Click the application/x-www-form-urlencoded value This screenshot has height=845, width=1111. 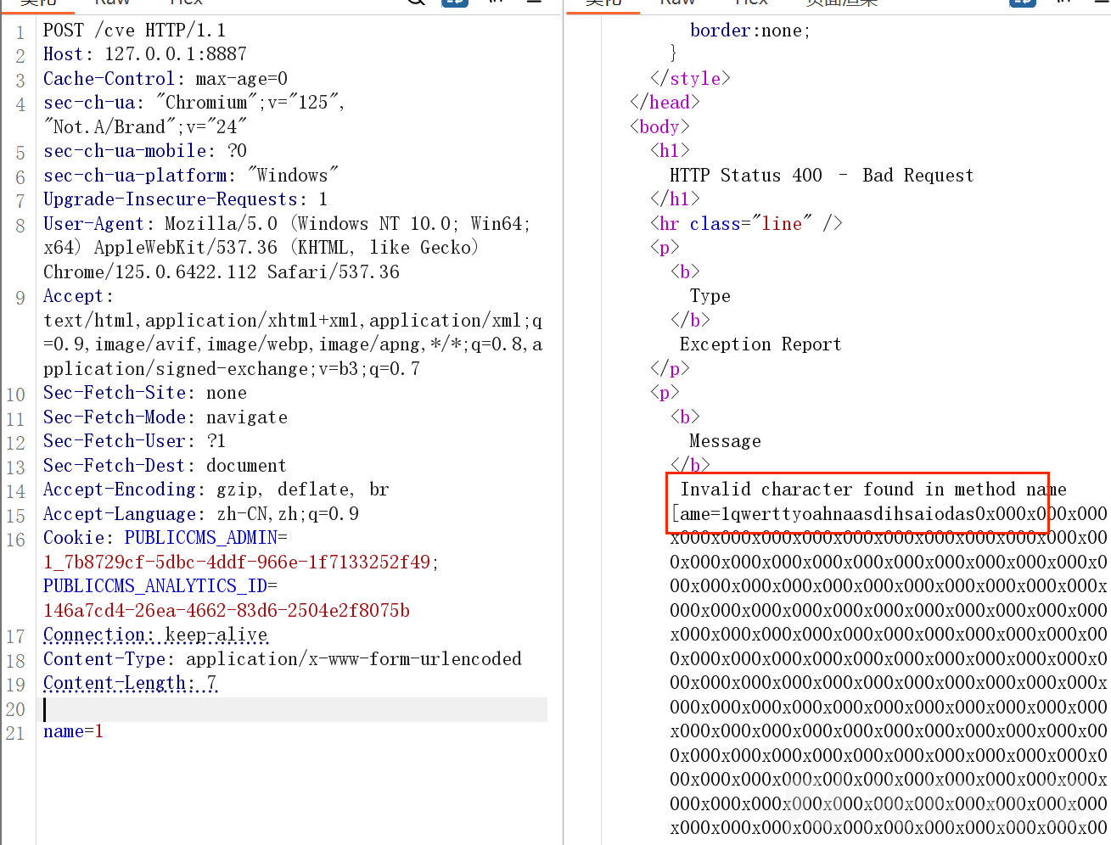click(x=354, y=659)
